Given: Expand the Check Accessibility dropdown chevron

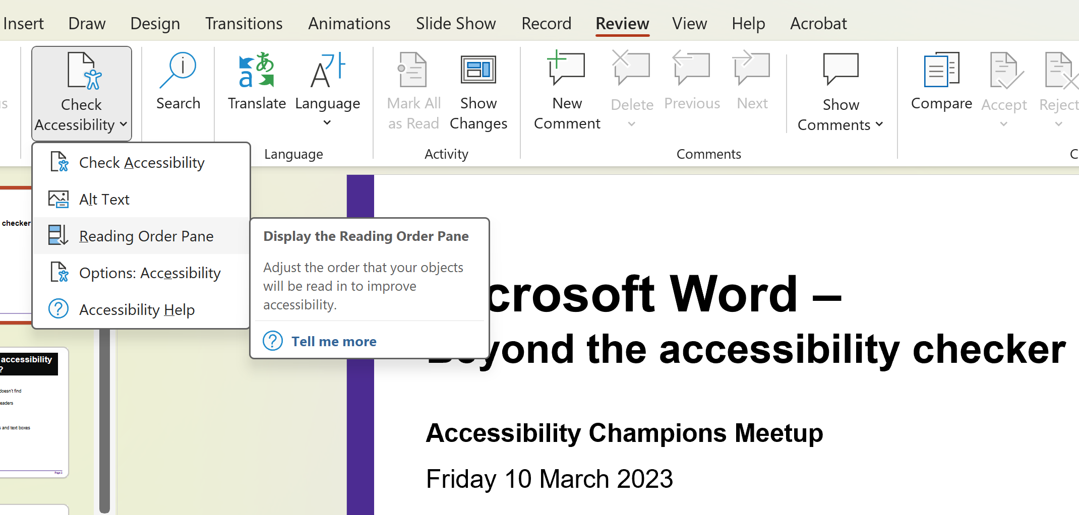Looking at the screenshot, I should click(124, 124).
